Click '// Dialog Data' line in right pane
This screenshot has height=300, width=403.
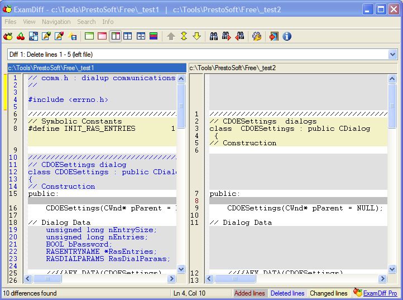[241, 223]
